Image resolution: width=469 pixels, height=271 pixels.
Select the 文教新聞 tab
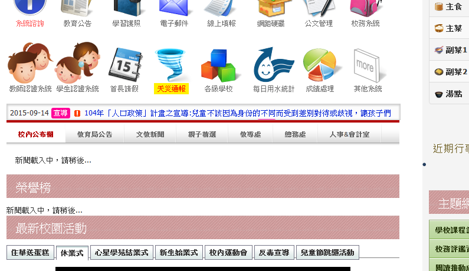pos(150,134)
